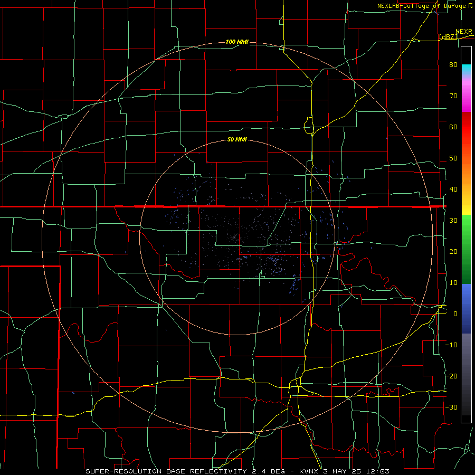Click the 30 value on dBZ scale
Image resolution: width=475 pixels, height=475 pixels.
[453, 221]
